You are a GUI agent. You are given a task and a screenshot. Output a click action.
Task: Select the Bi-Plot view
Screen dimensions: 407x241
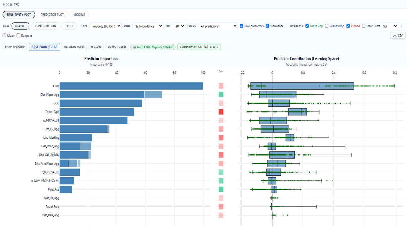[x=20, y=26]
